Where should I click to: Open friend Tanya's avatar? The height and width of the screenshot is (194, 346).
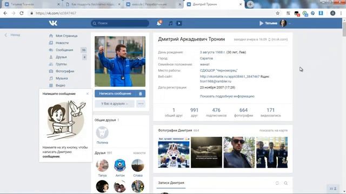click(x=102, y=165)
